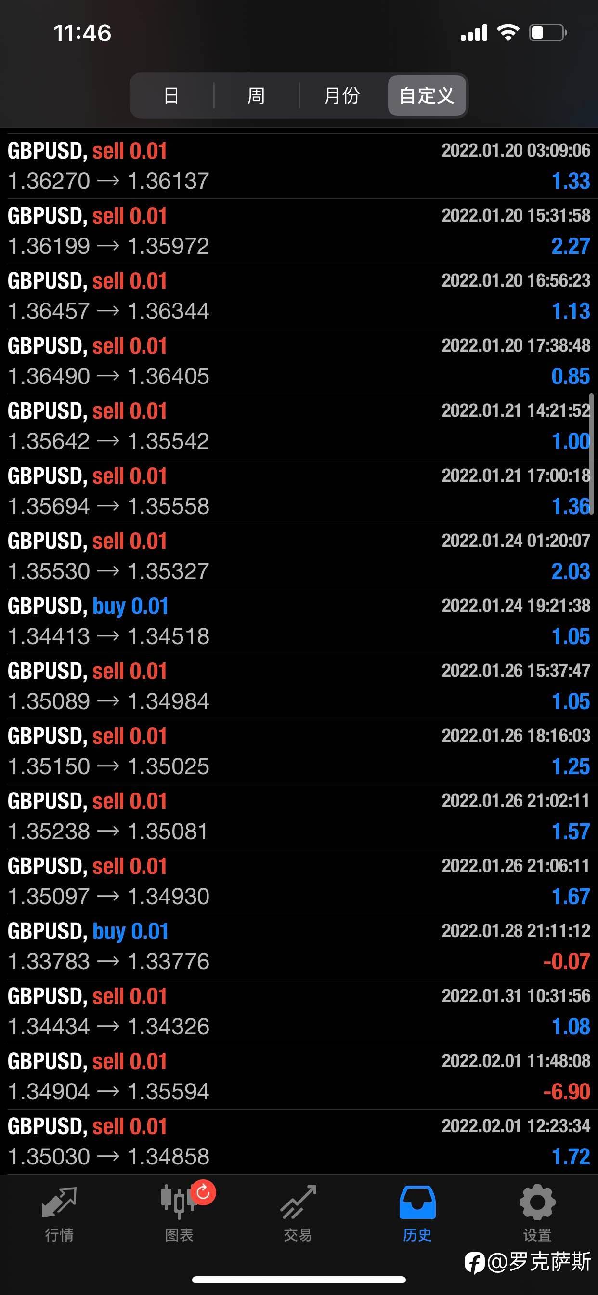
Task: Open trade closed 2022.01.20 03:09:06
Action: coord(299,166)
